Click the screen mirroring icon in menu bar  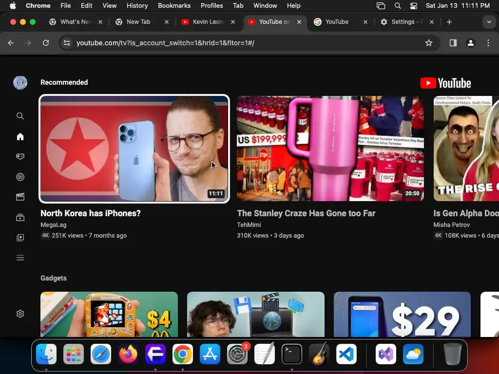[381, 6]
